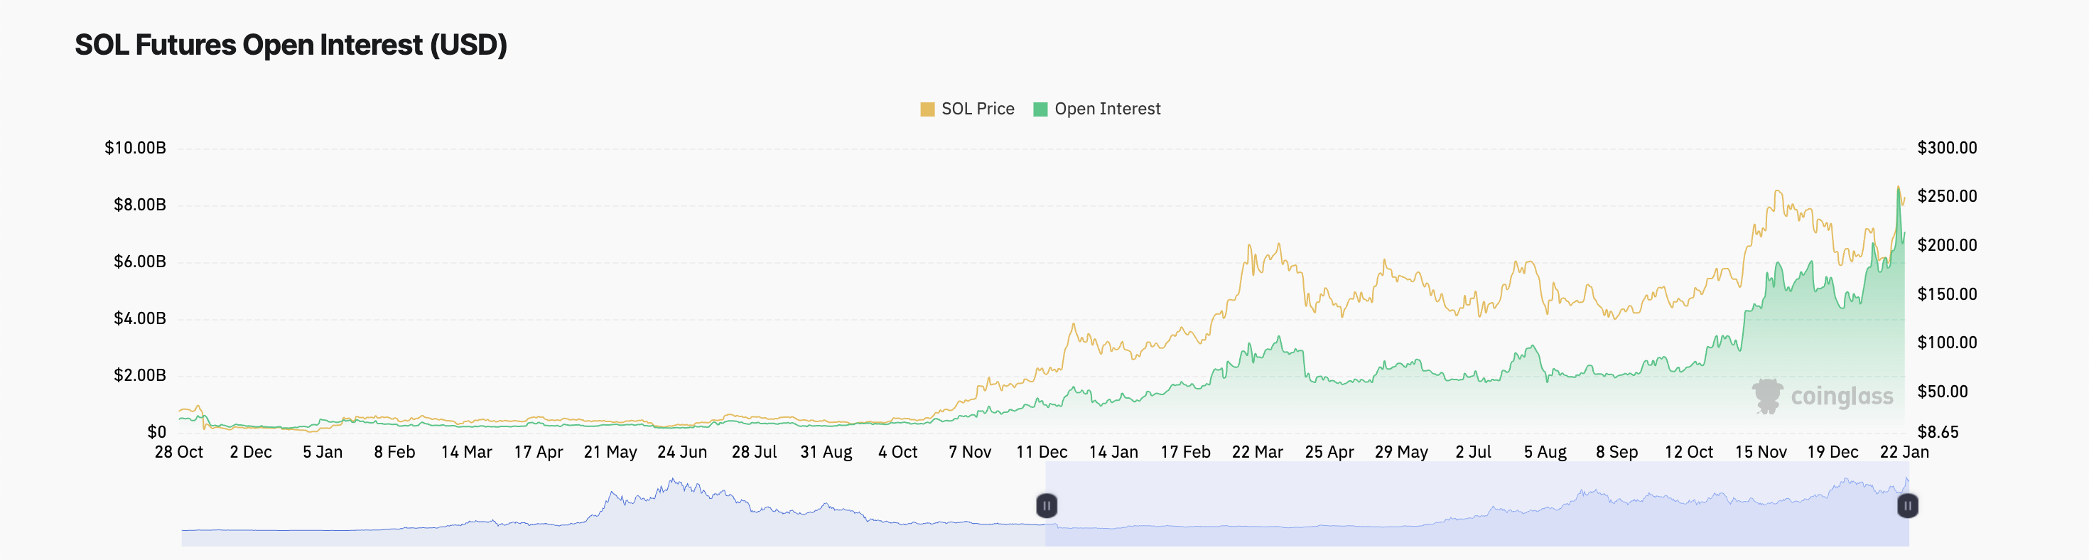
Task: Click the $300.00 right axis label
Action: click(1946, 148)
